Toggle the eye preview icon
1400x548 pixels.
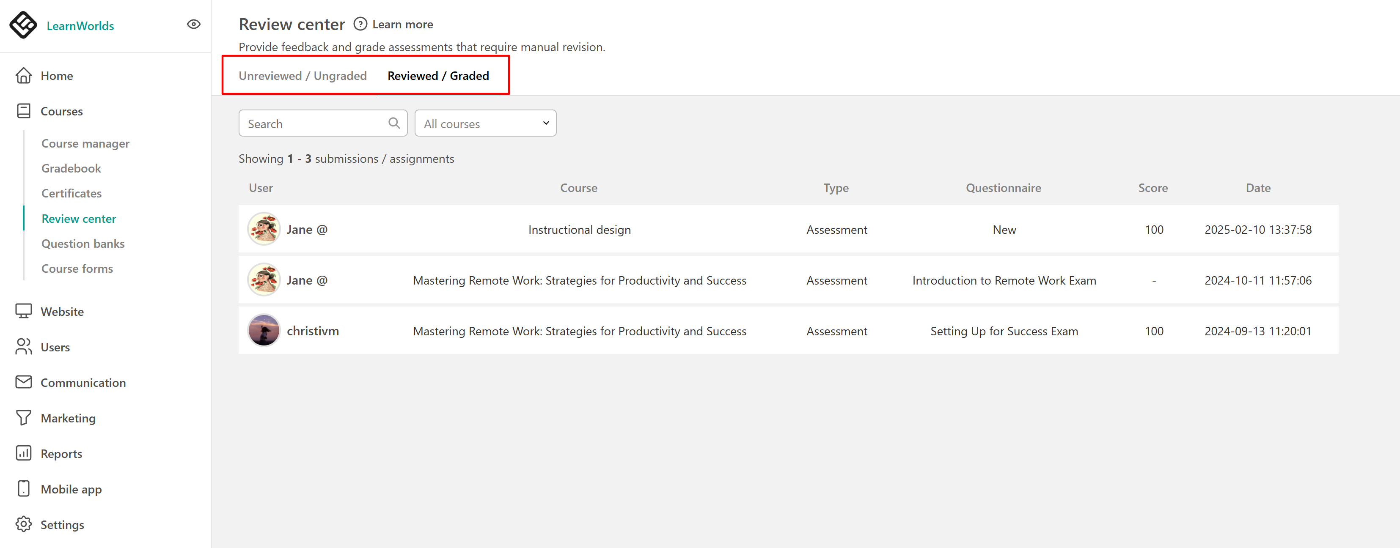tap(193, 25)
